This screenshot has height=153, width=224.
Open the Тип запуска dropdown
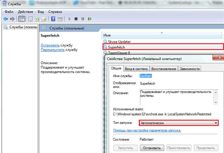tap(179, 123)
